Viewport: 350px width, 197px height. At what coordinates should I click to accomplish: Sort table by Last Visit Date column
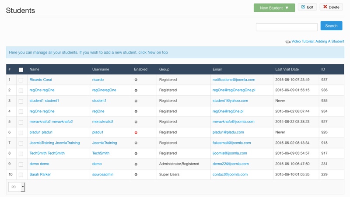tap(287, 69)
